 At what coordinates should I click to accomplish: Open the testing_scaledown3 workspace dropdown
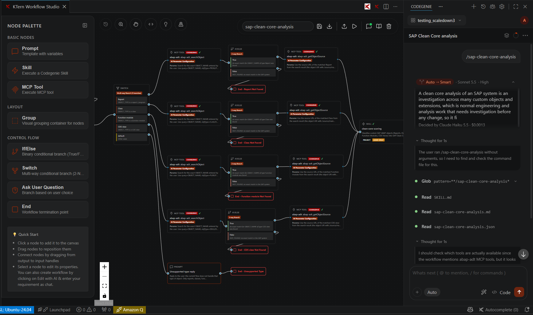click(x=436, y=20)
